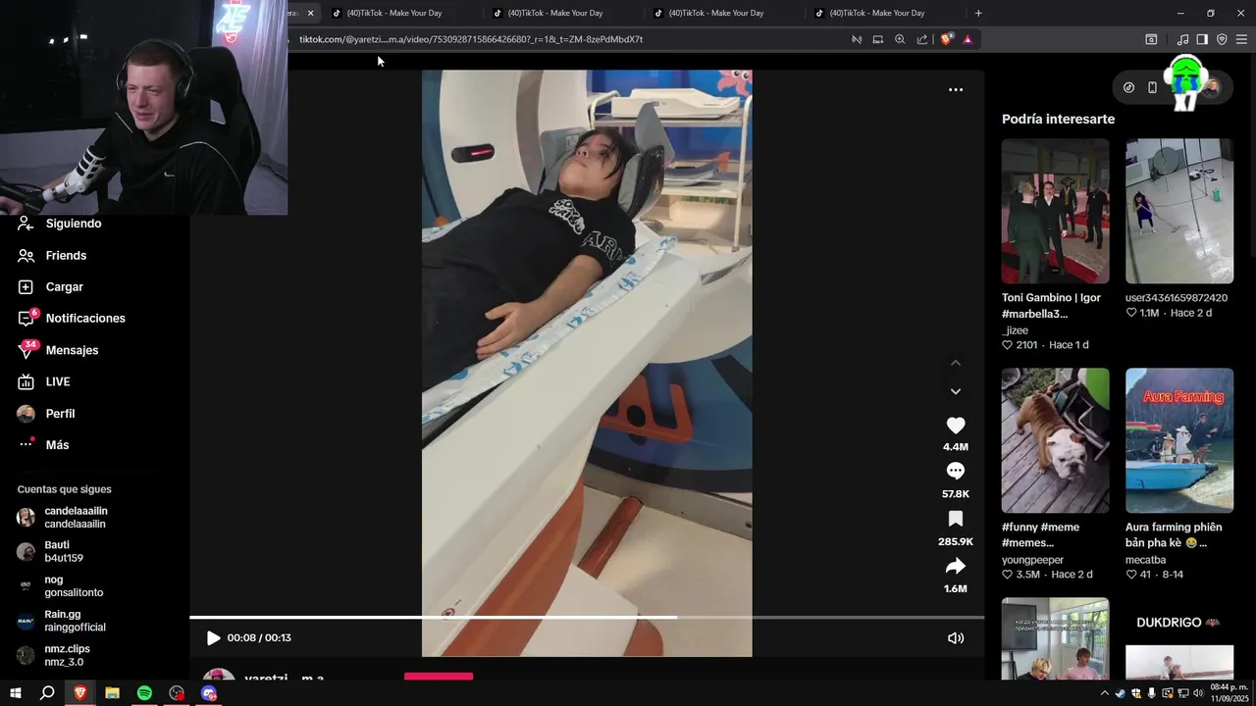Play the paused TikTok video
This screenshot has height=706, width=1256.
[x=213, y=637]
